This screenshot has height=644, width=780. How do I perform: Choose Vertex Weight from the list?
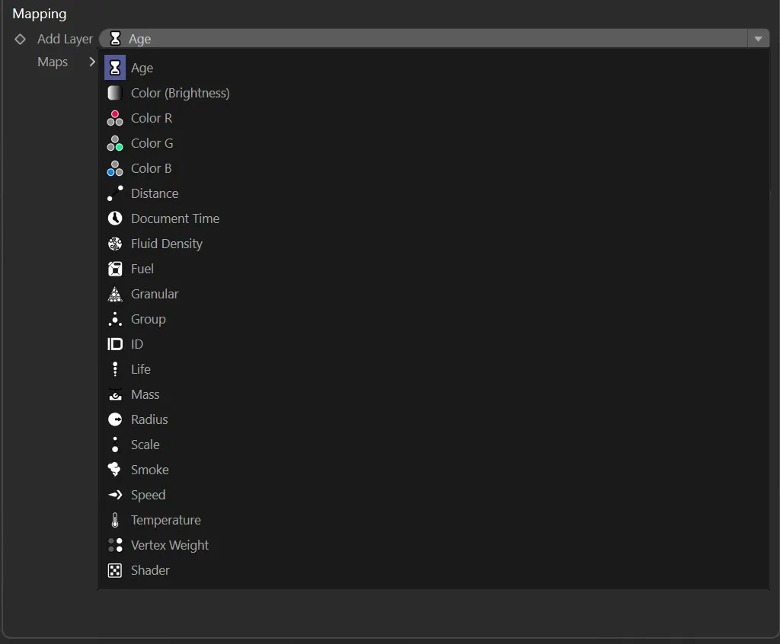pyautogui.click(x=169, y=545)
